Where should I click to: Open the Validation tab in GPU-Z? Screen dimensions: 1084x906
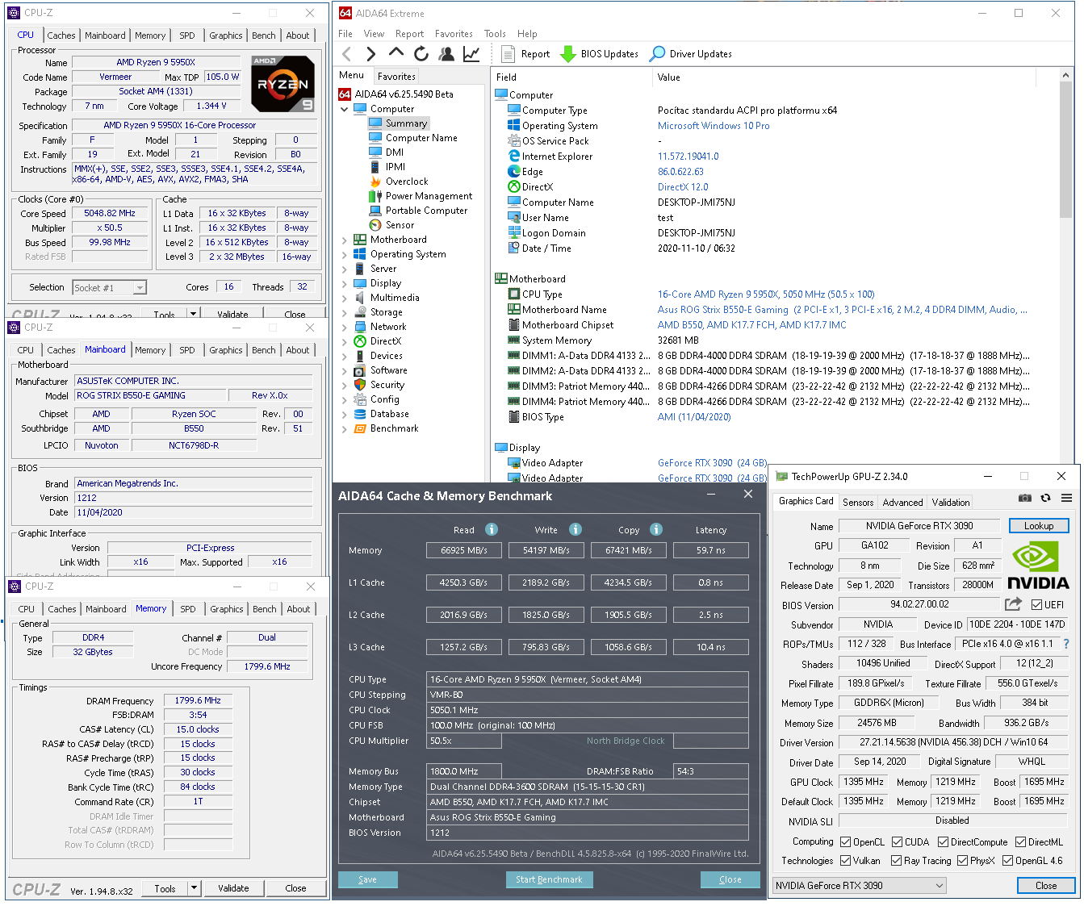(x=951, y=502)
